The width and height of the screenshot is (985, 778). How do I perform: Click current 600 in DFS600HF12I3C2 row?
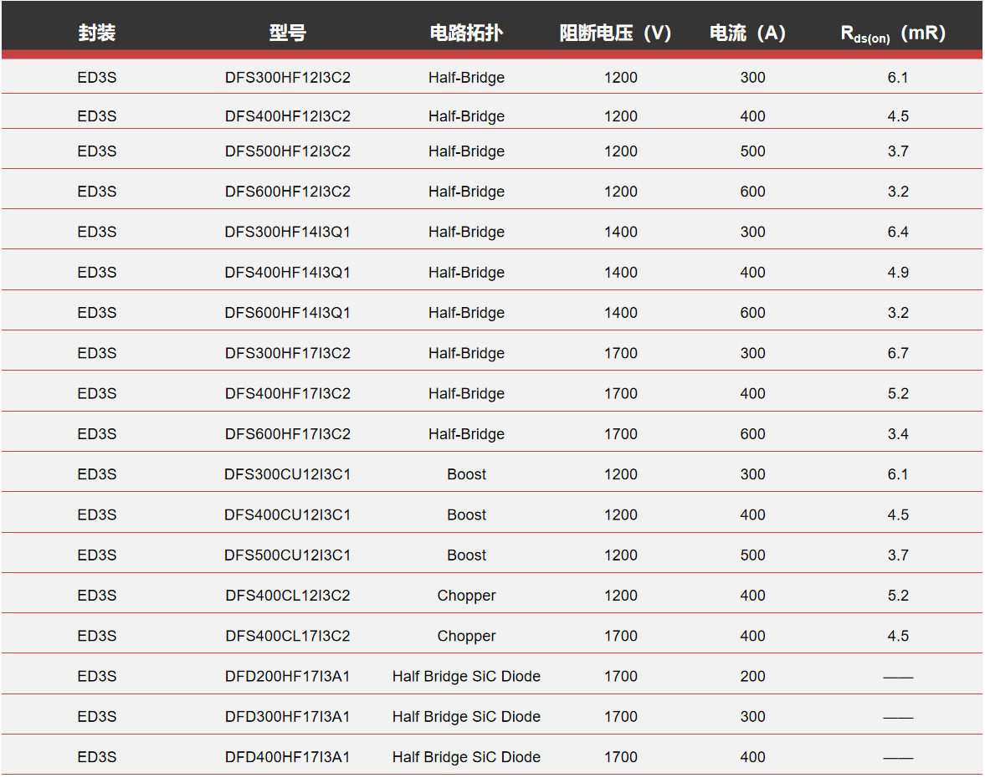coord(752,192)
